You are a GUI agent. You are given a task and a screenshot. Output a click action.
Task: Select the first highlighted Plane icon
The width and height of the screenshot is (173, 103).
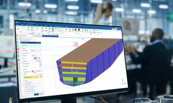(x=35, y=58)
